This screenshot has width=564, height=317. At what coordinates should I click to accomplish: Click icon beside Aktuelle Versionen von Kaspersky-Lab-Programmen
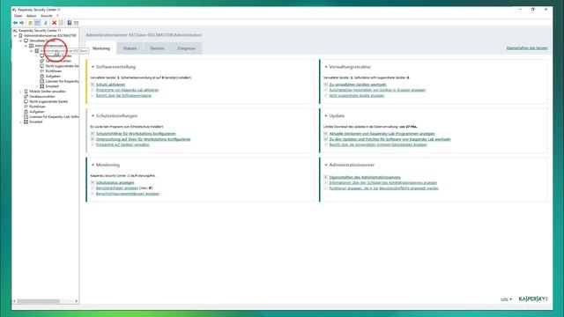(x=326, y=133)
